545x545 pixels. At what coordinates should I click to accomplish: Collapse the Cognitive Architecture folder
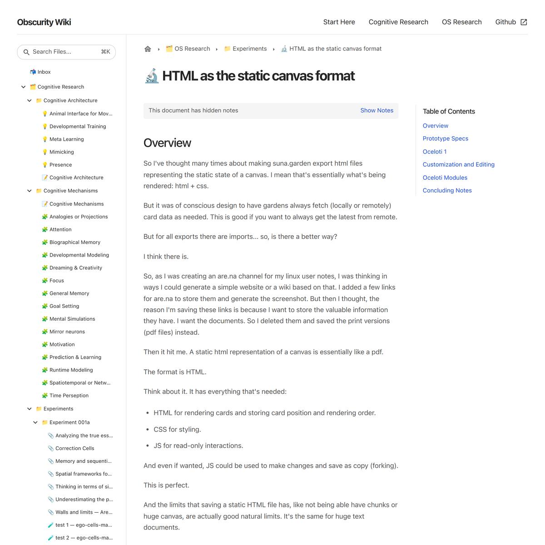30,100
